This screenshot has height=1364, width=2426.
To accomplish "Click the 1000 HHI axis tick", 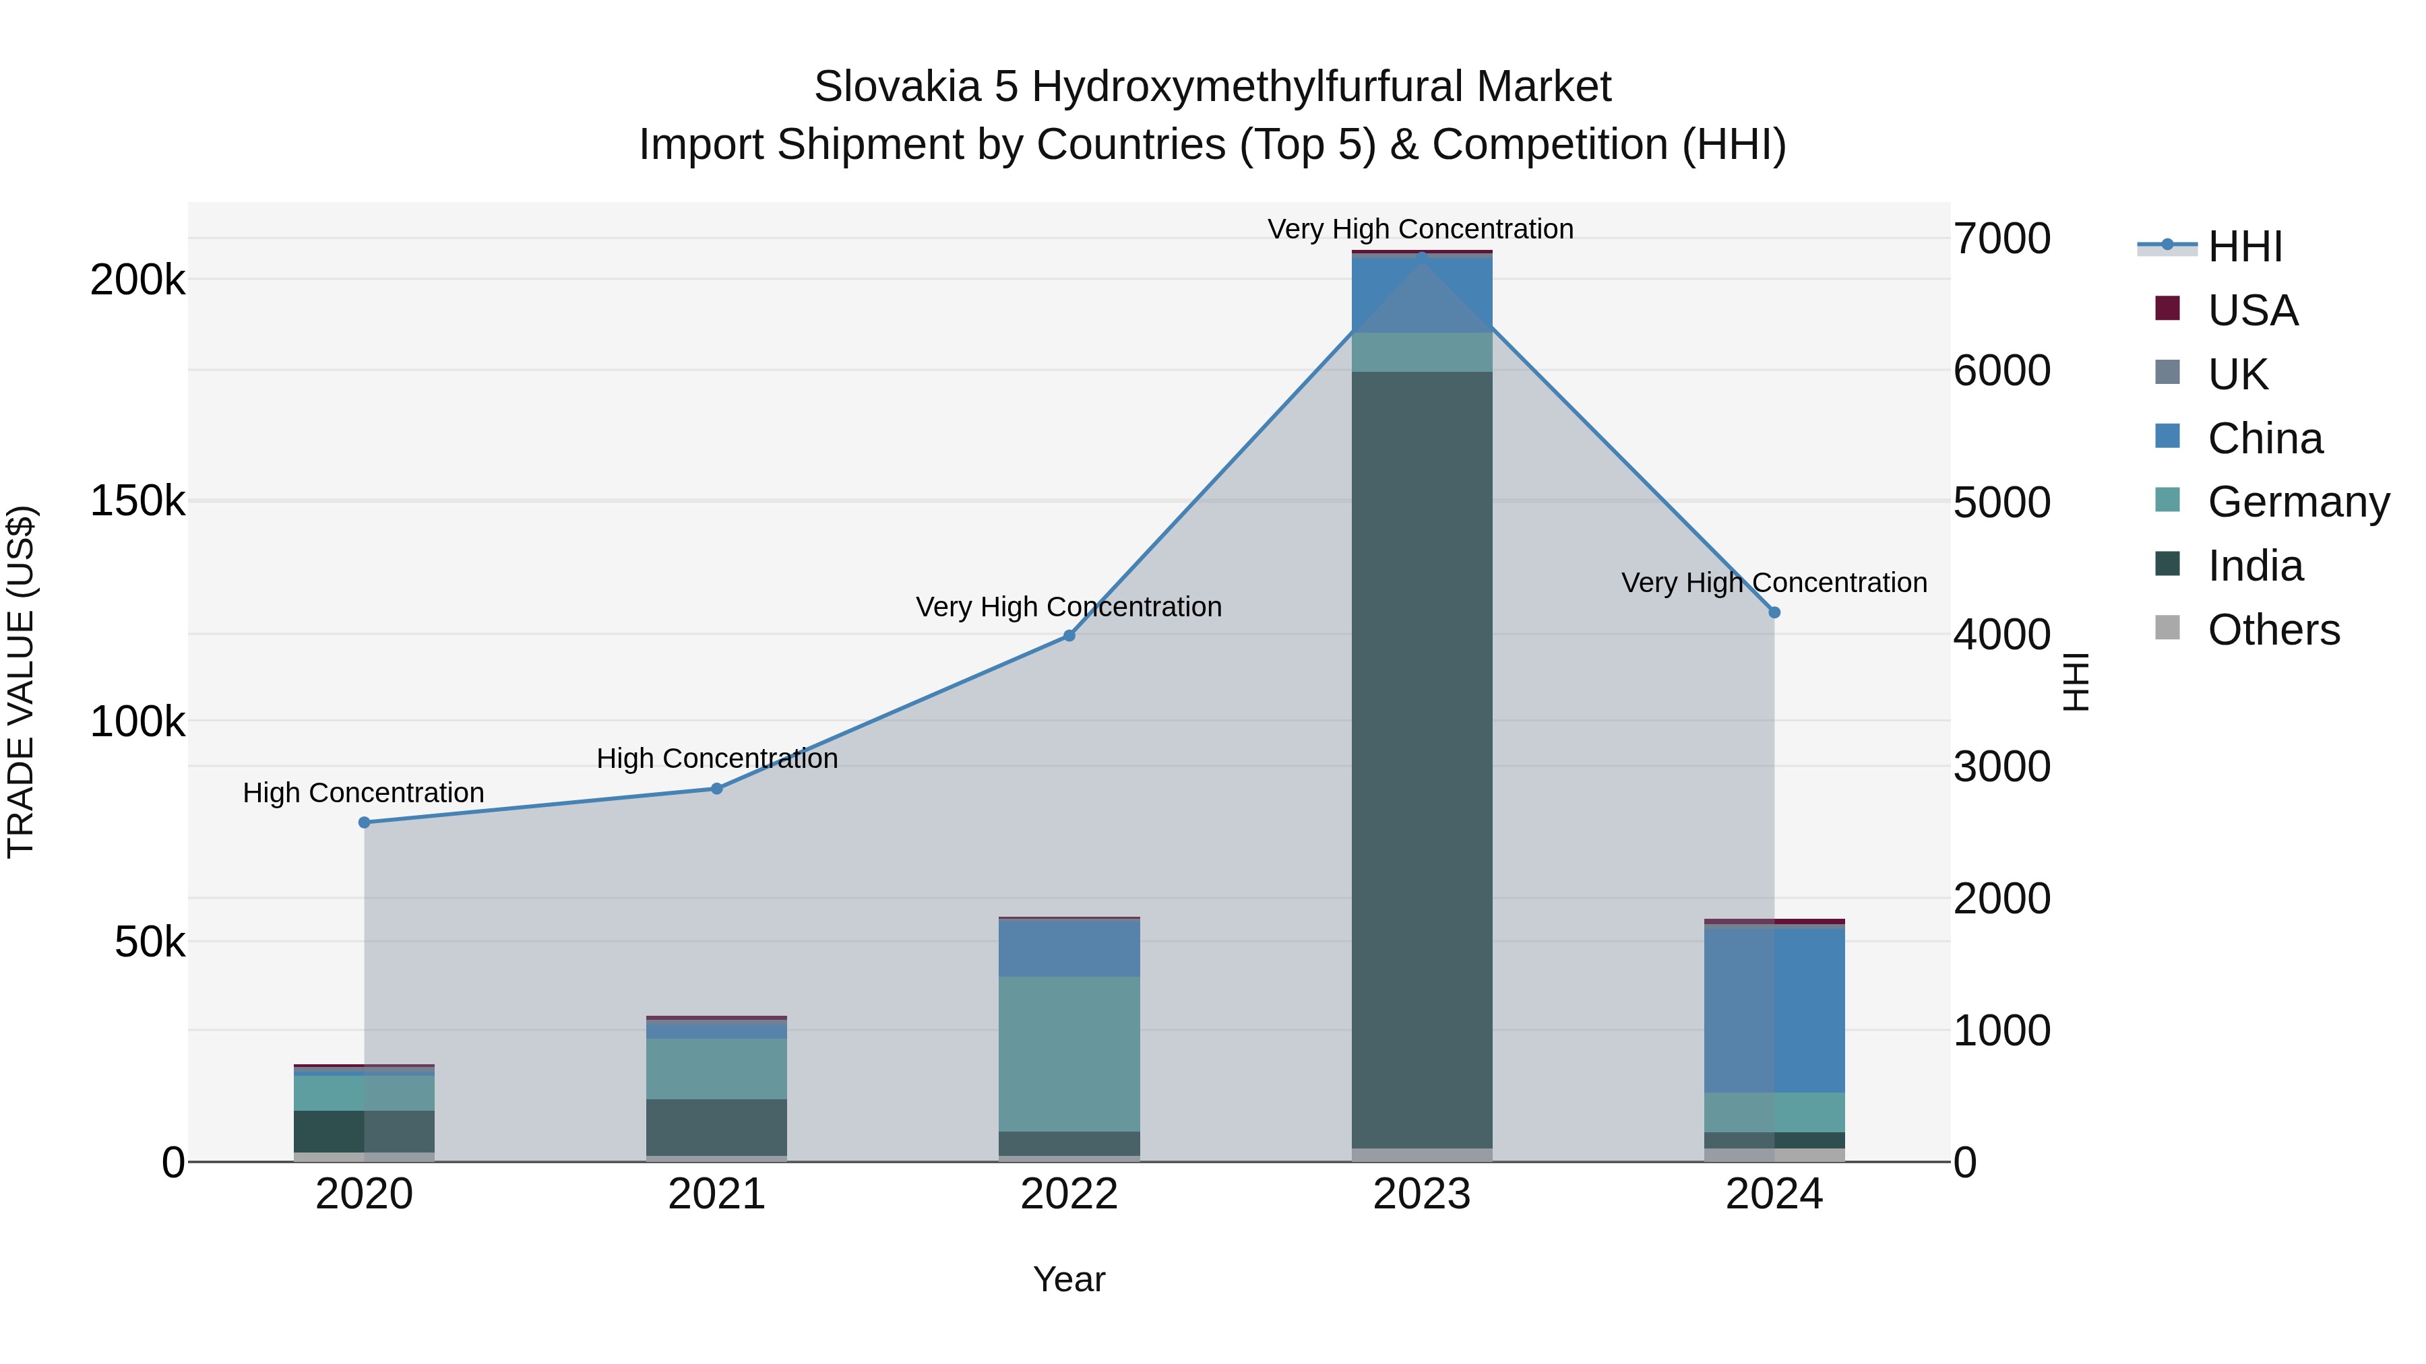I will 2002,1031.
